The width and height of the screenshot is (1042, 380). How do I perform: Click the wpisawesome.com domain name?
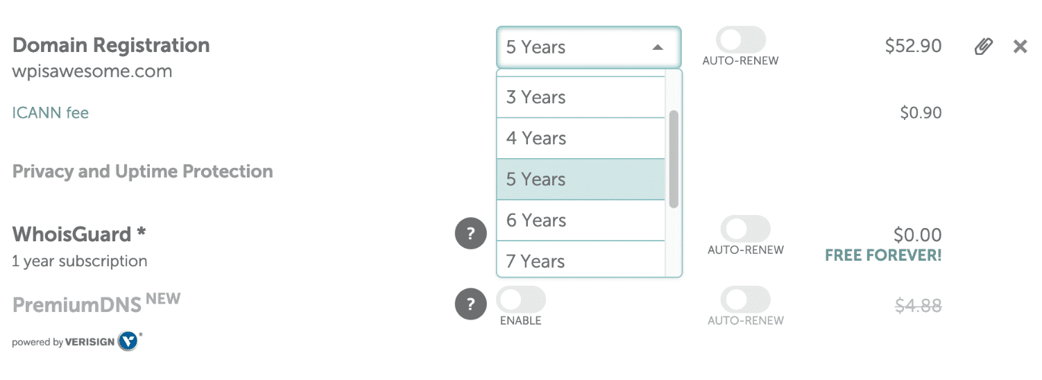pos(92,71)
